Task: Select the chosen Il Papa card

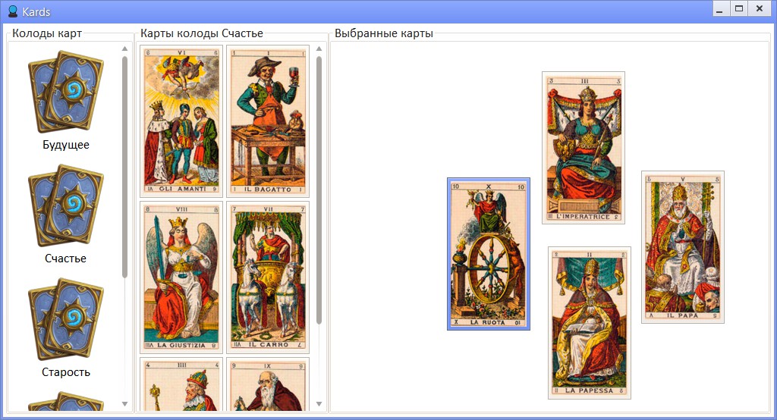Action: click(683, 247)
